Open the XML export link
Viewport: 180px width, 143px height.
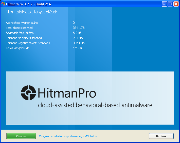[x=68, y=136]
